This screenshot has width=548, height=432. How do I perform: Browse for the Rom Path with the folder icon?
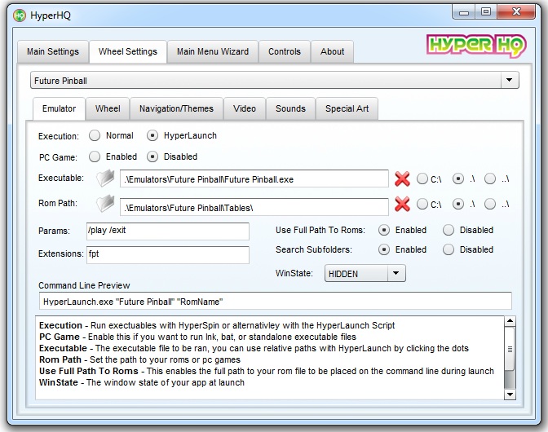[105, 203]
